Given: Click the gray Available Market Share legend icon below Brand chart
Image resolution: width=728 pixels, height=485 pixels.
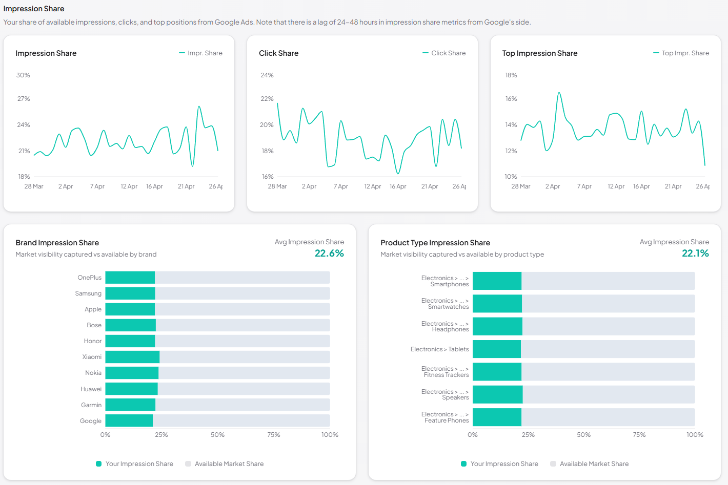Looking at the screenshot, I should click(x=188, y=463).
